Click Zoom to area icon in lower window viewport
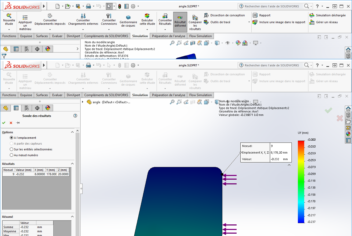 click(179, 102)
